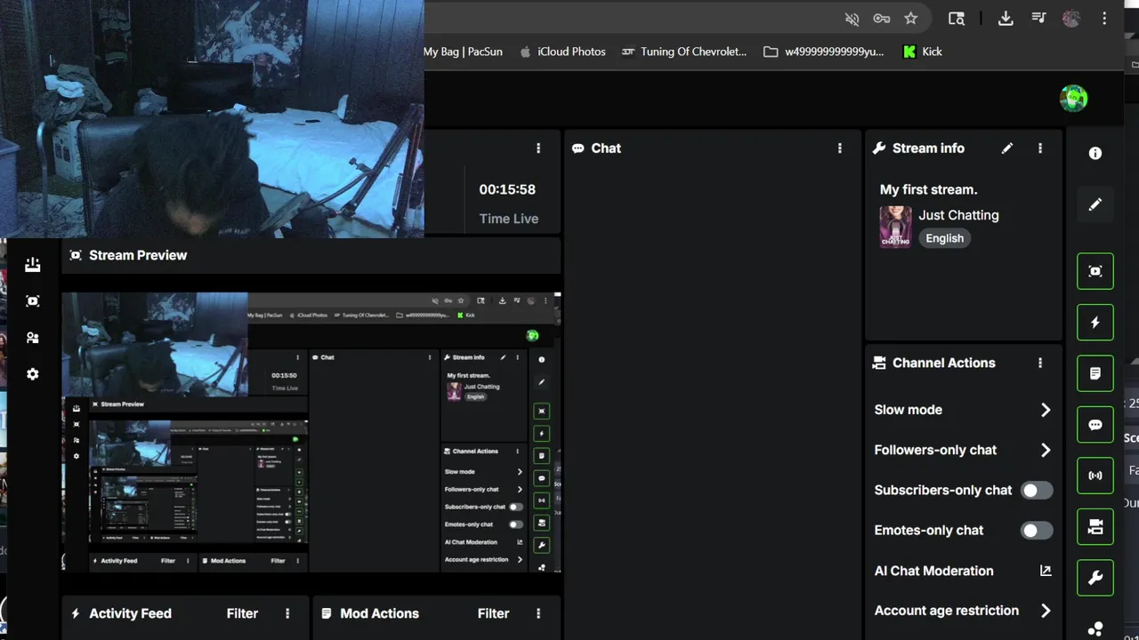This screenshot has width=1139, height=640.
Task: Click the My first stream. title text
Action: pos(928,189)
